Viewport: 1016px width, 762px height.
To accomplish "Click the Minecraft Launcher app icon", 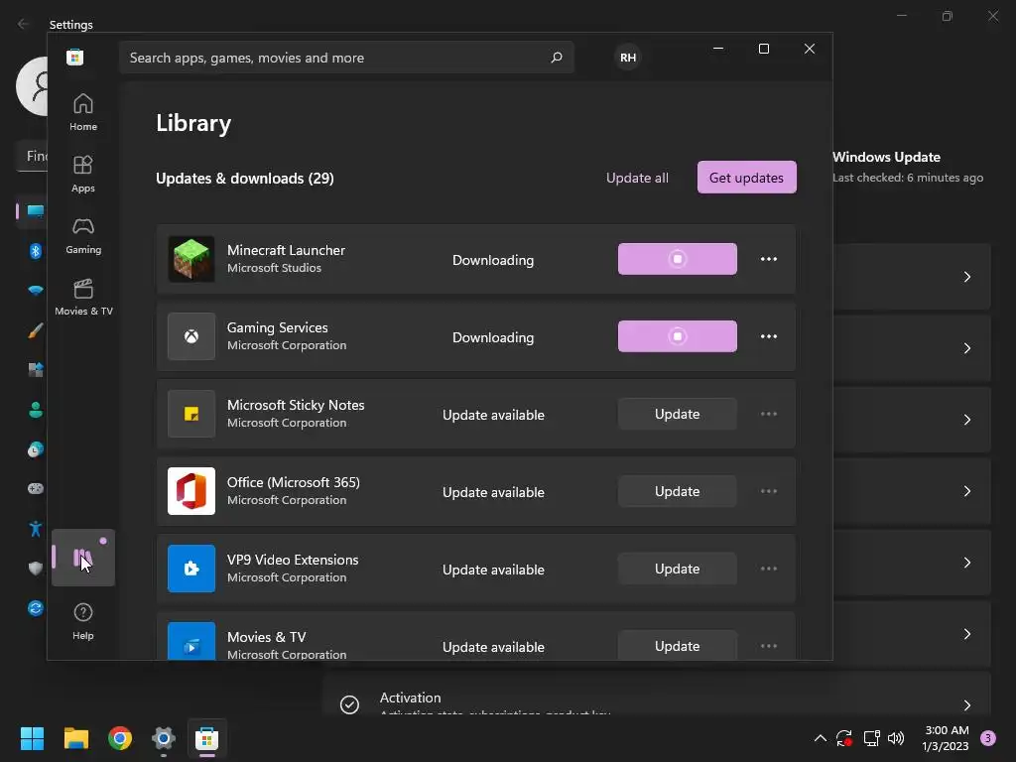I will (191, 259).
